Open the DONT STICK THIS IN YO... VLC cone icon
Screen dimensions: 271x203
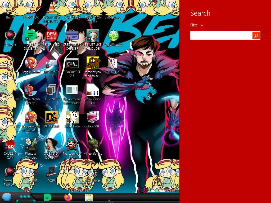tap(52, 12)
